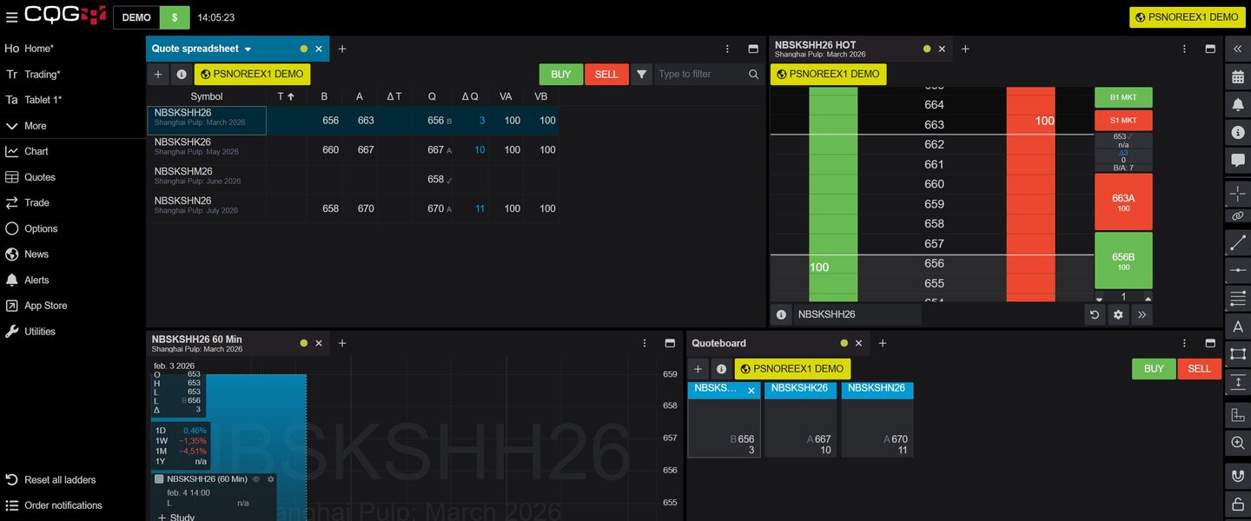The height and width of the screenshot is (521, 1251).
Task: Go to Alerts in left menu
Action: pos(36,280)
